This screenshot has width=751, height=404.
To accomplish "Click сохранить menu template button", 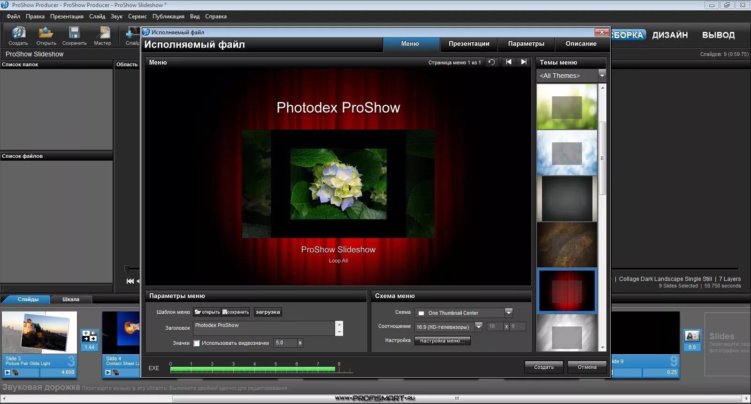I will (x=236, y=312).
